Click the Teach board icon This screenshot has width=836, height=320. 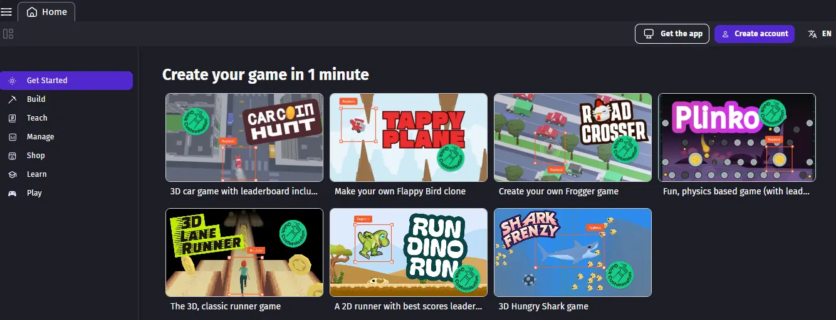12,118
